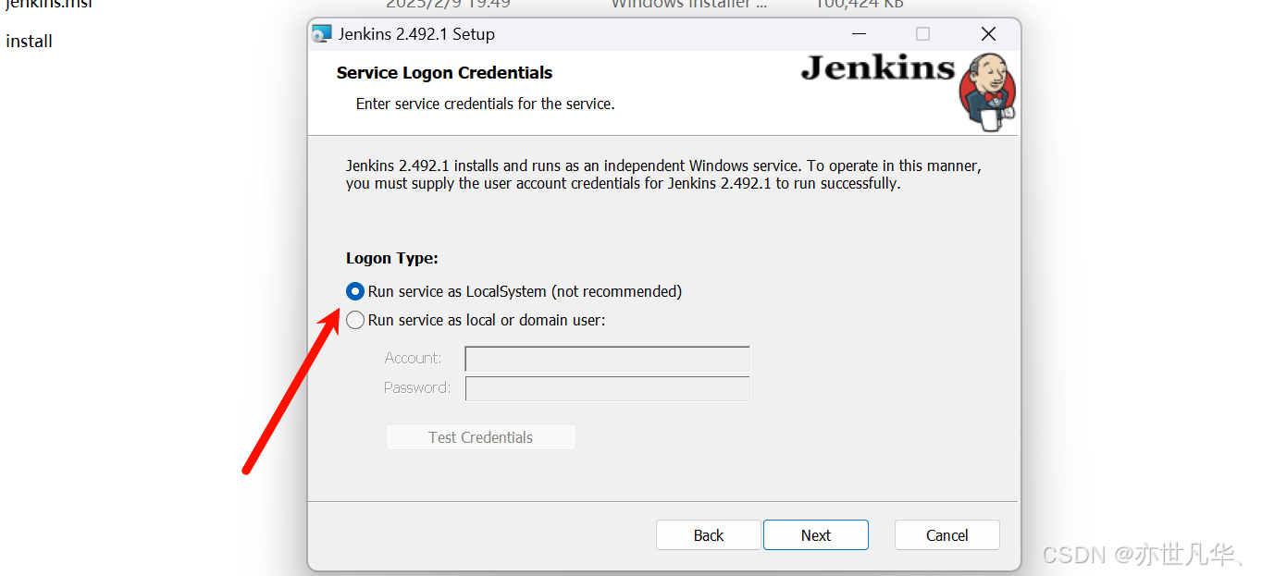The height and width of the screenshot is (576, 1262).
Task: Click the installer icon in title bar
Action: [322, 34]
